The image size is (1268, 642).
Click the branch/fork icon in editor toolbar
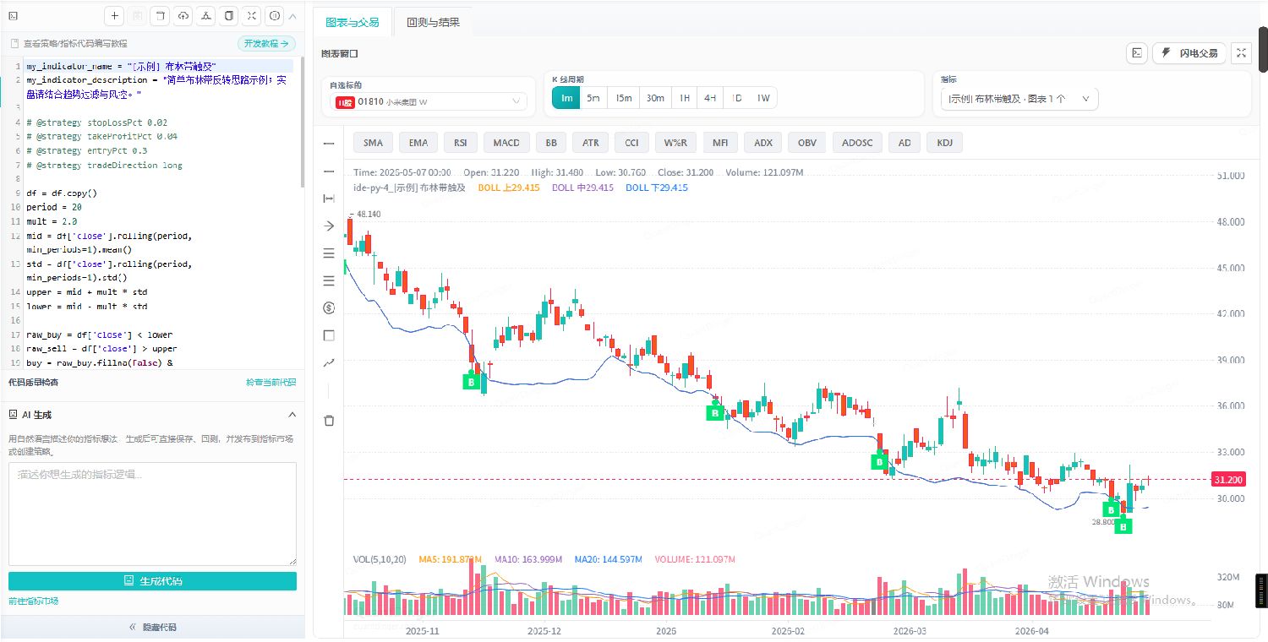coord(206,16)
